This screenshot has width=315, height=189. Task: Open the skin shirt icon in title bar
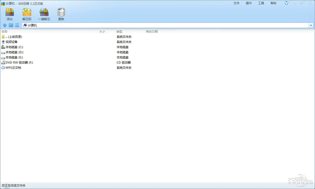coord(286,3)
